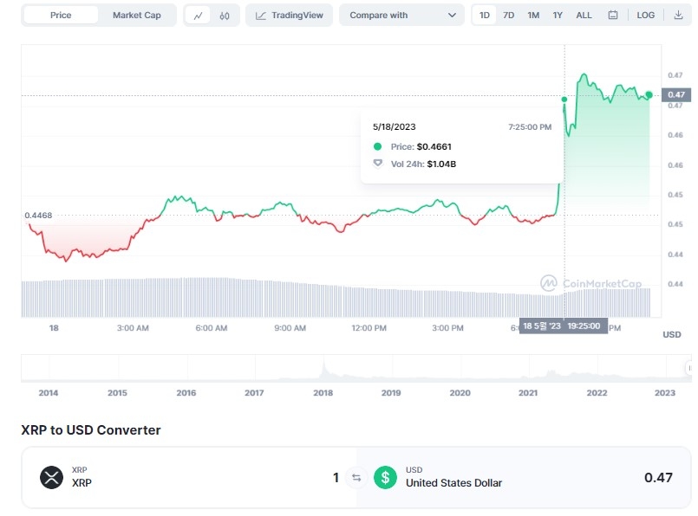
Task: Click the current price end dot on chart
Action: [x=649, y=94]
